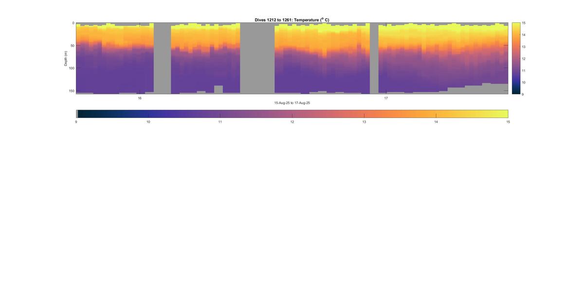Click '12' on the vertical colorbar
This screenshot has height=302, width=584.
click(524, 59)
